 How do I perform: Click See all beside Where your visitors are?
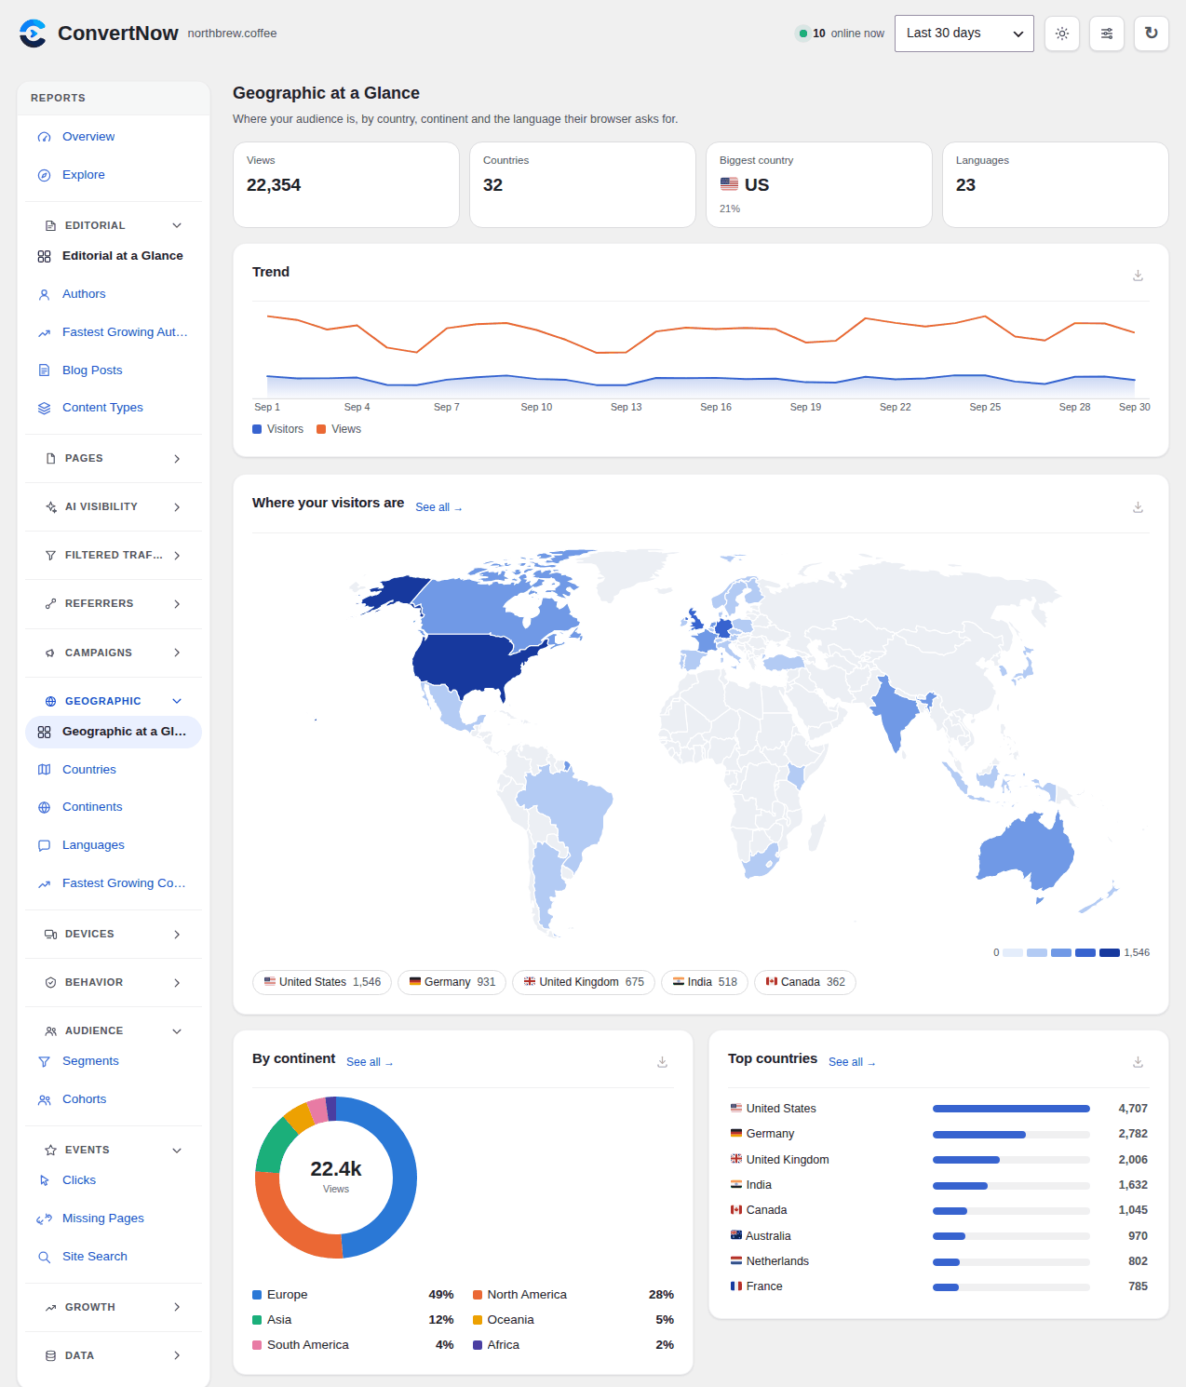point(438,507)
